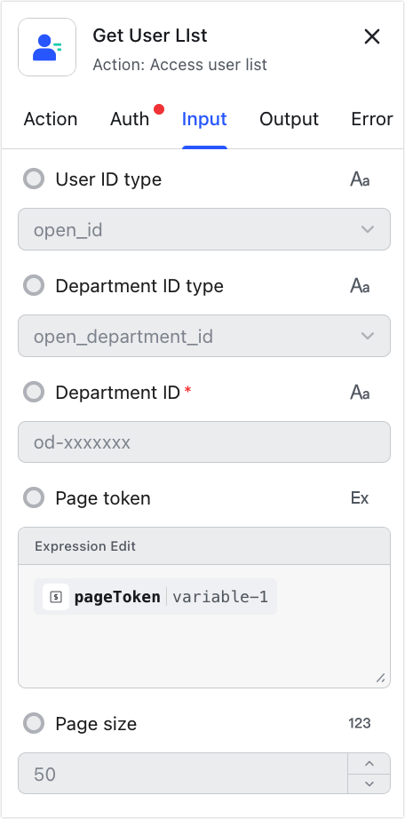Increase Page size with up arrow

click(369, 764)
